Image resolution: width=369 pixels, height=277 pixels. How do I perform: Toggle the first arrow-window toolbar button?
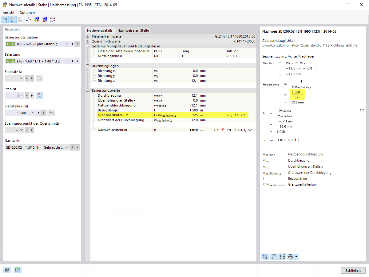[5, 19]
